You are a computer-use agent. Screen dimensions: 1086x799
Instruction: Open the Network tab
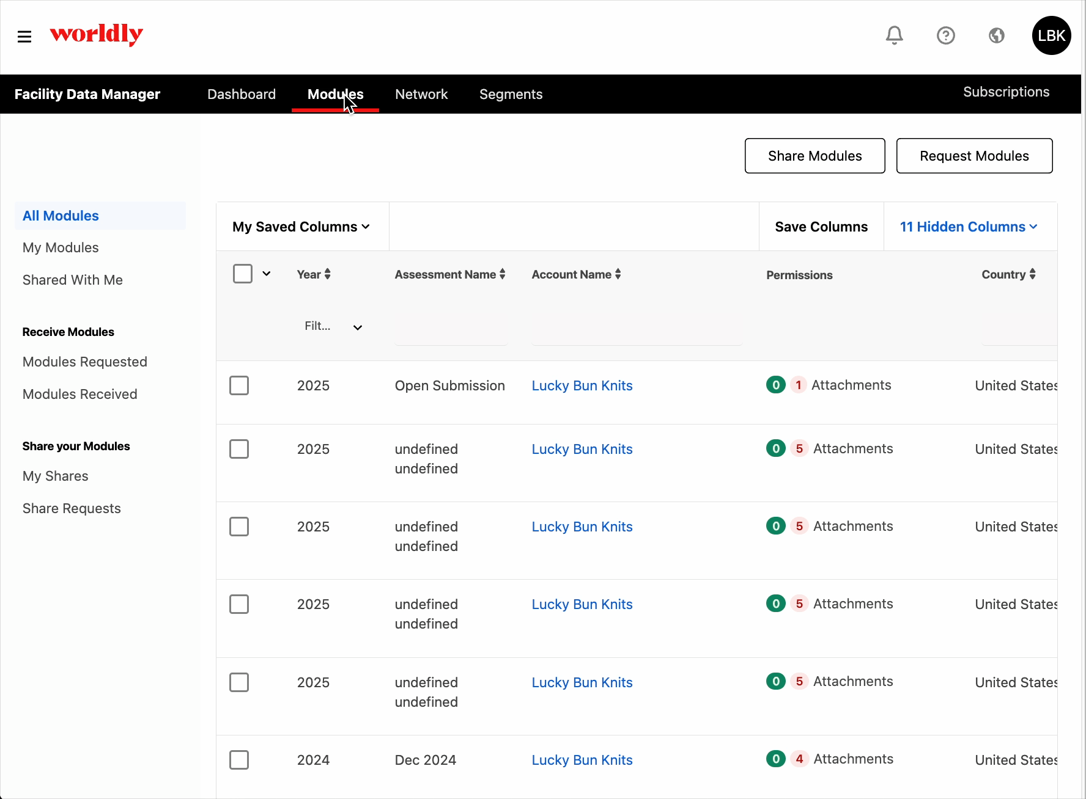(x=421, y=94)
